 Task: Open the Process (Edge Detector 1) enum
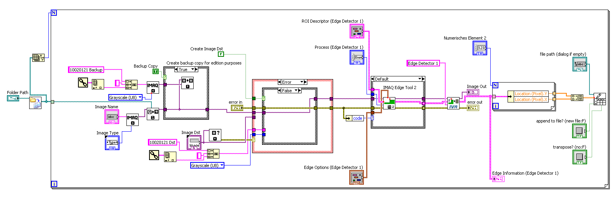pyautogui.click(x=357, y=57)
